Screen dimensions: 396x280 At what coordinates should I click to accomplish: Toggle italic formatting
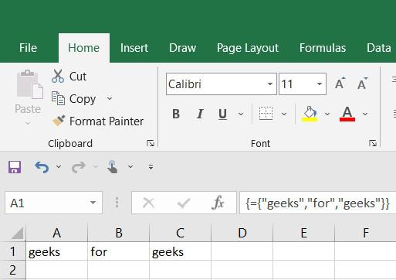point(200,114)
